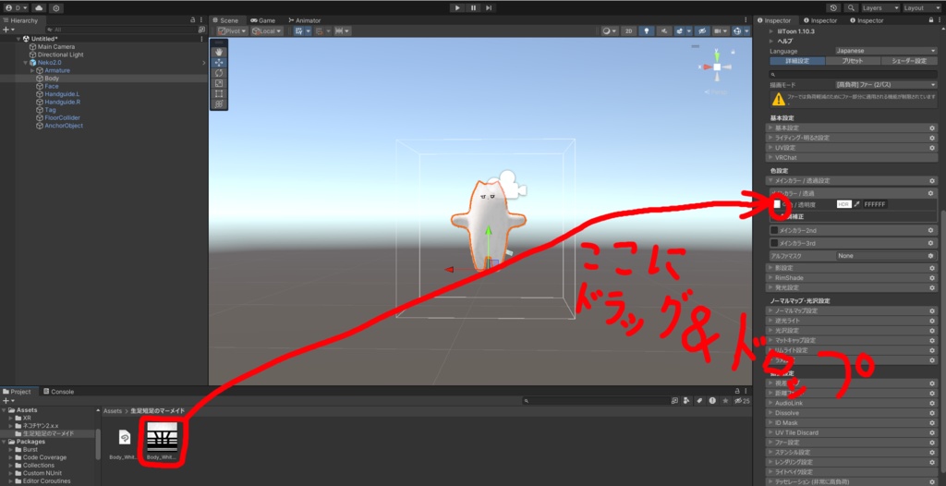Select the Face object in Hierarchy
946x486 pixels.
[x=52, y=86]
